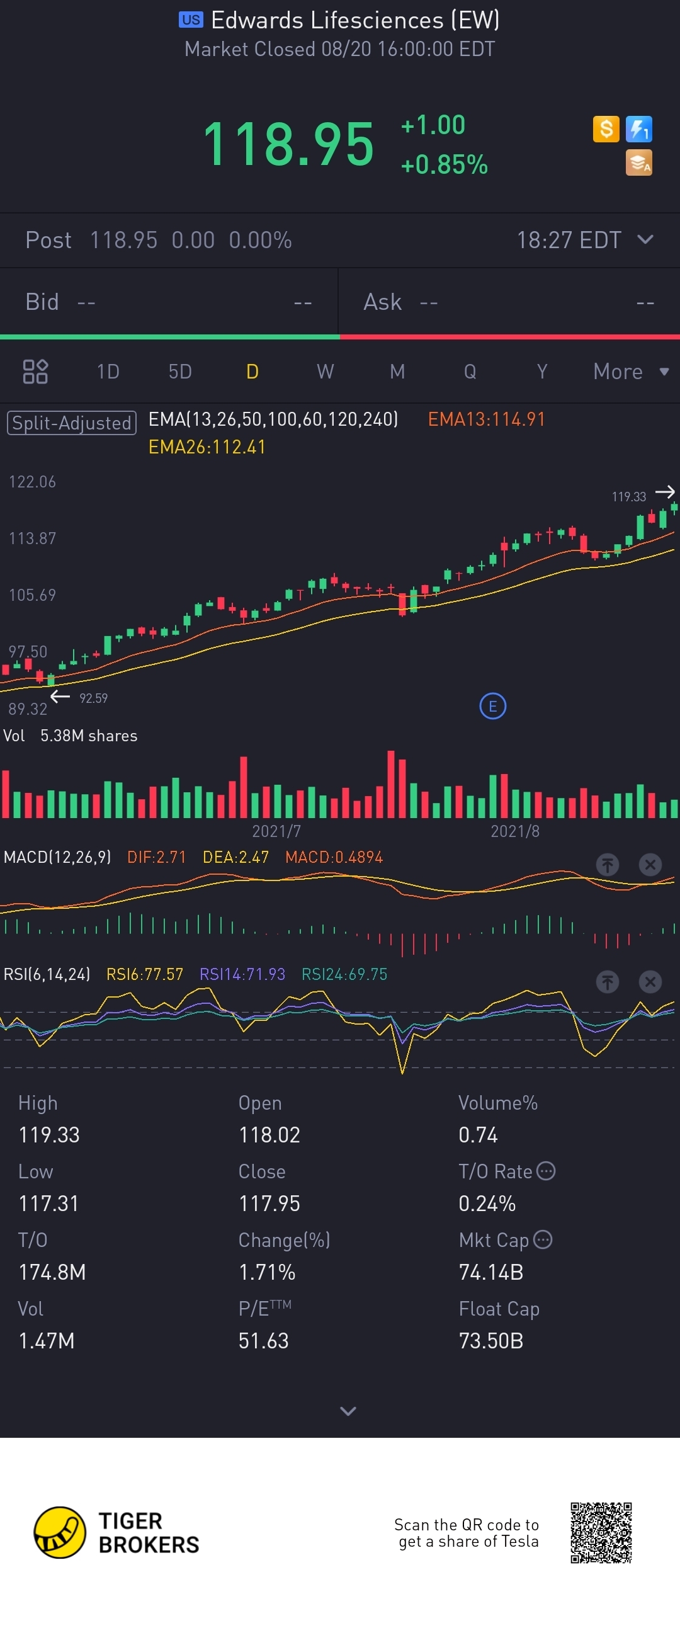The height and width of the screenshot is (1628, 680).
Task: Collapse the quote details chevron
Action: coord(348,1411)
